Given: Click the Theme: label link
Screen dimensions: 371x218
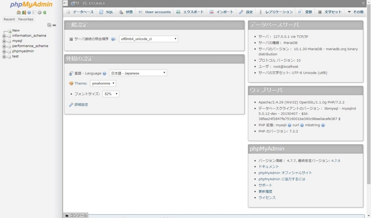Looking at the screenshot, I should point(81,83).
